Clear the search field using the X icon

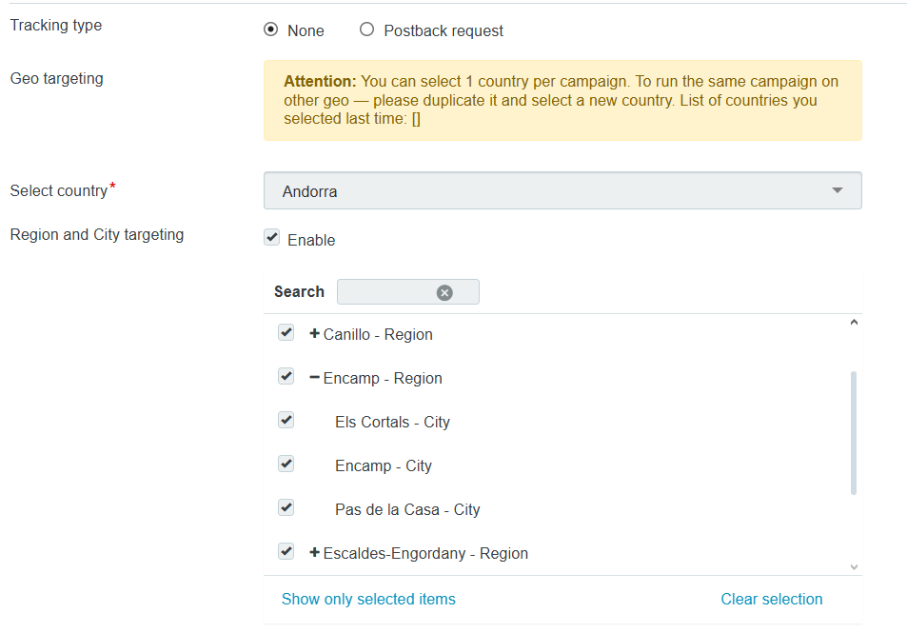[444, 292]
